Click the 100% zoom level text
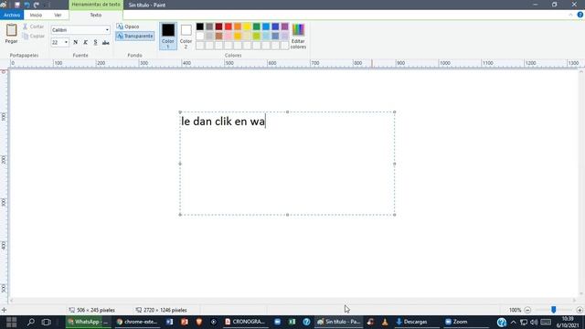Viewport: 585px width, 329px height. click(515, 310)
